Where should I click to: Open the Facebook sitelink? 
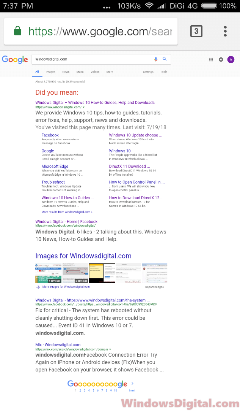(50, 135)
